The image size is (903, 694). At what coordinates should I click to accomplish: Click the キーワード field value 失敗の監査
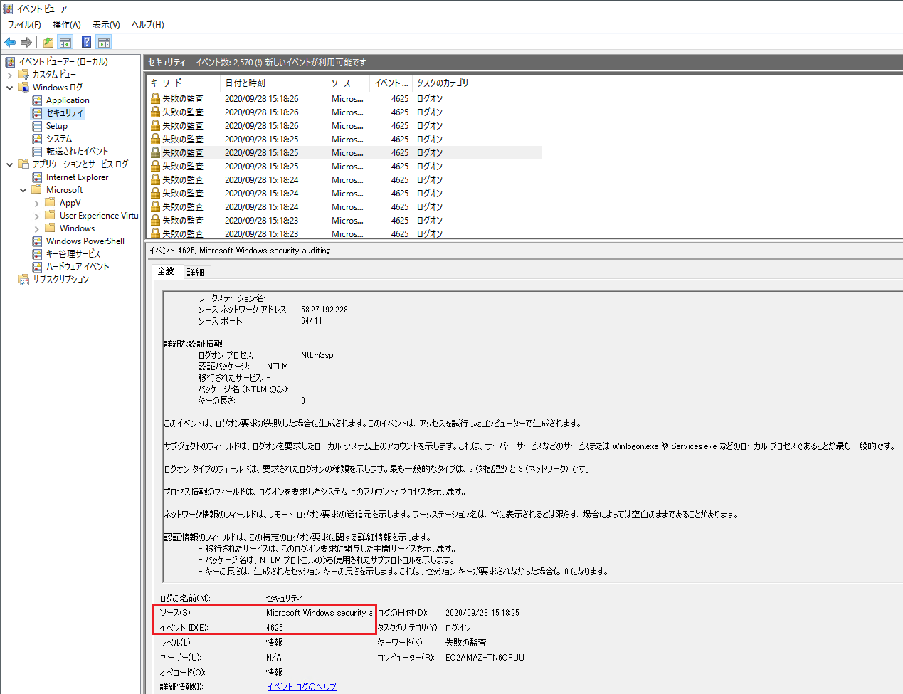point(465,643)
